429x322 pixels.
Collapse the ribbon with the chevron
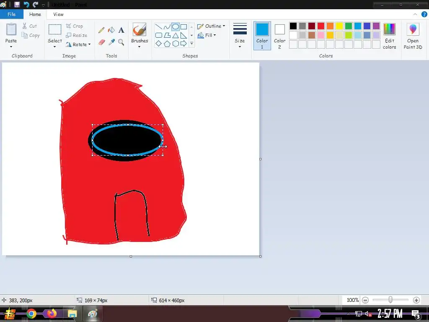pos(415,14)
